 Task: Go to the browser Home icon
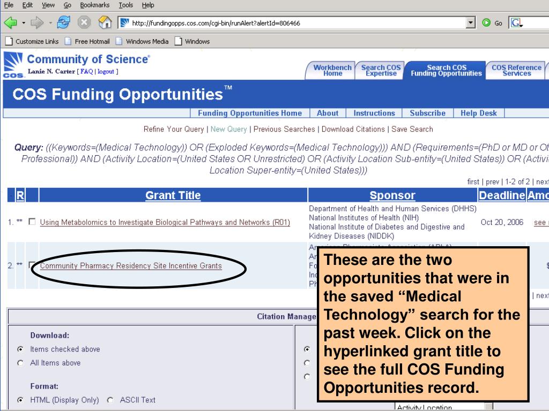tap(105, 22)
